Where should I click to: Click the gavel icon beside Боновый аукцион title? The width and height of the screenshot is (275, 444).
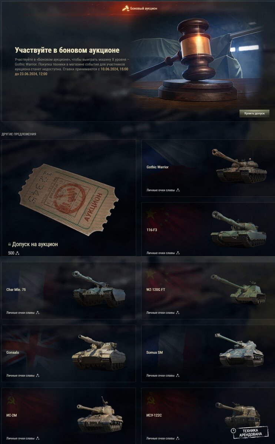(126, 8)
